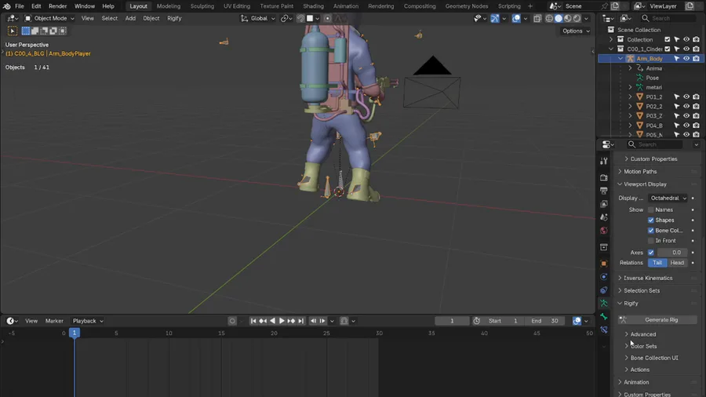Jump to the timeline end frame
This screenshot has width=706, height=397.
(x=301, y=321)
